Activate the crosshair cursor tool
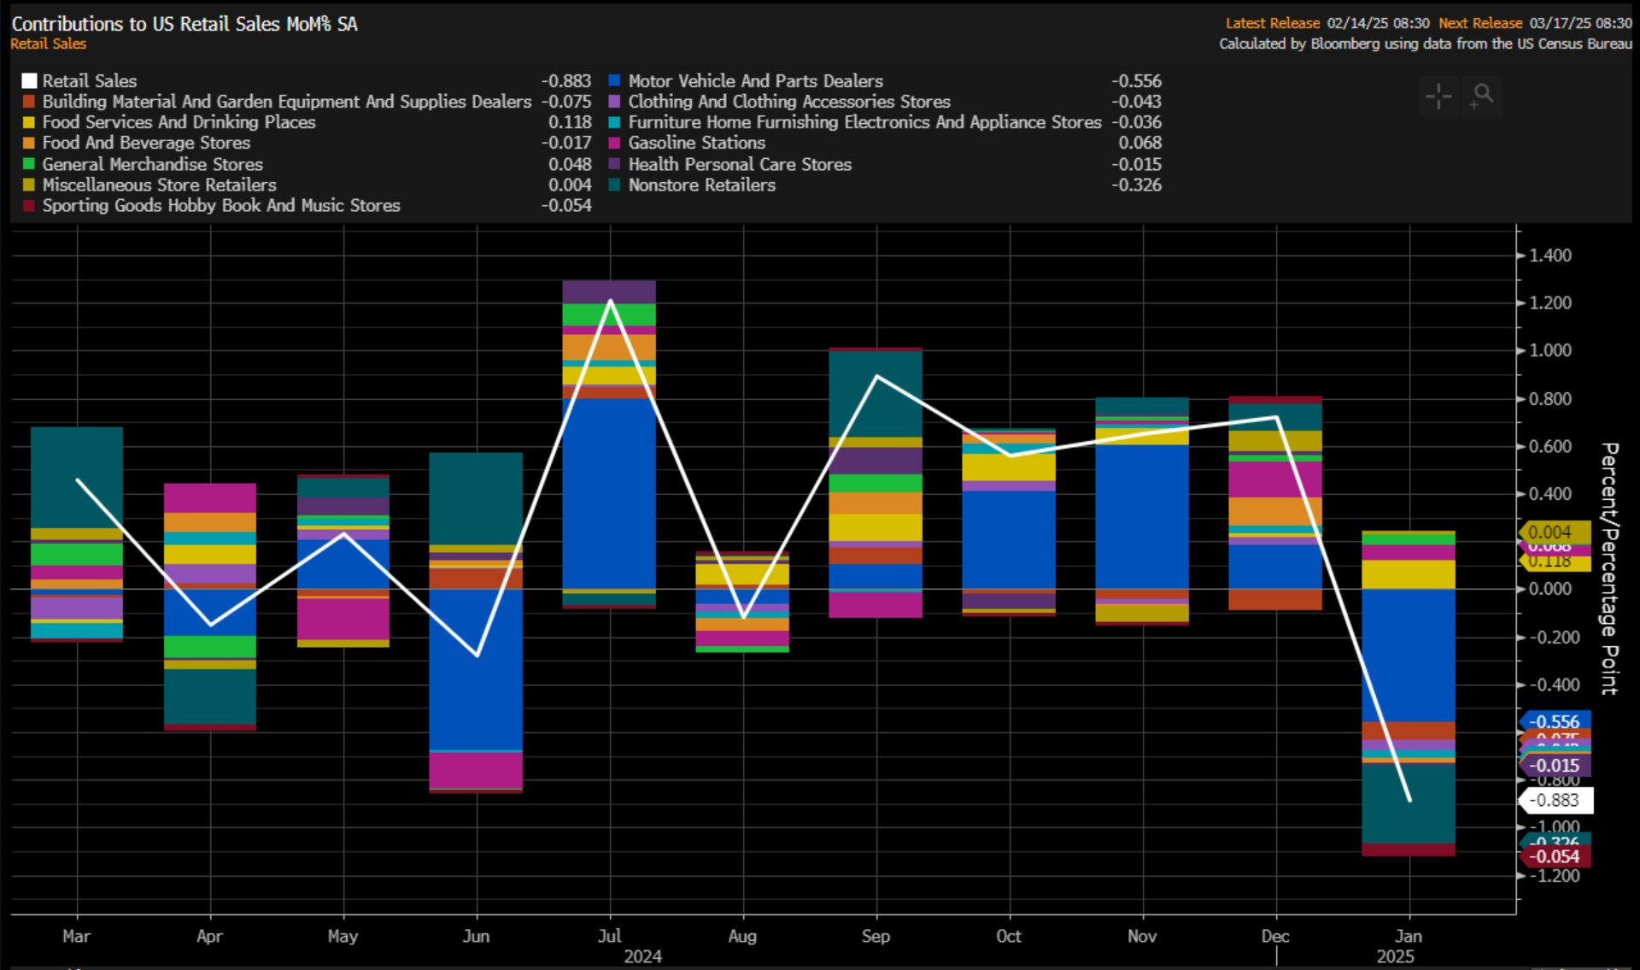Screen dimensions: 1640x970 [x=1438, y=95]
